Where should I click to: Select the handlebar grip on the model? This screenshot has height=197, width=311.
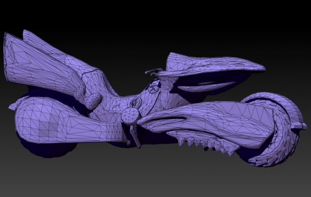click(x=154, y=71)
